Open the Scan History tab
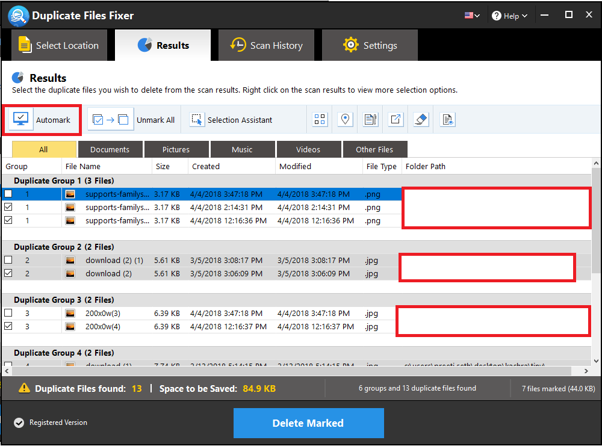This screenshot has height=446, width=602. tap(267, 45)
